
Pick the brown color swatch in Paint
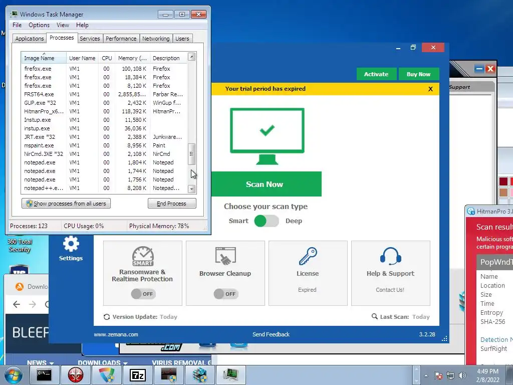503,192
